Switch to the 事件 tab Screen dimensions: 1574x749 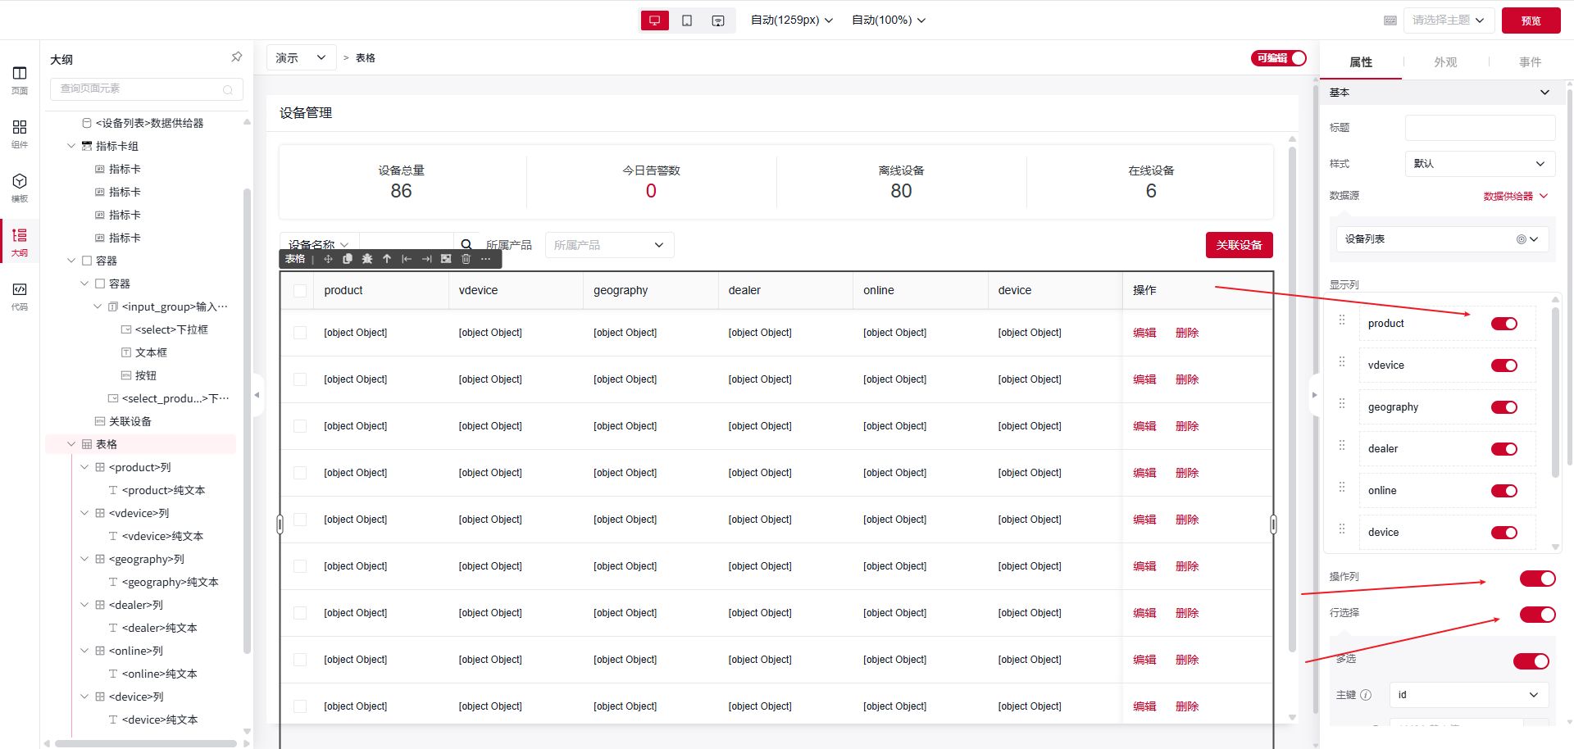[1530, 62]
